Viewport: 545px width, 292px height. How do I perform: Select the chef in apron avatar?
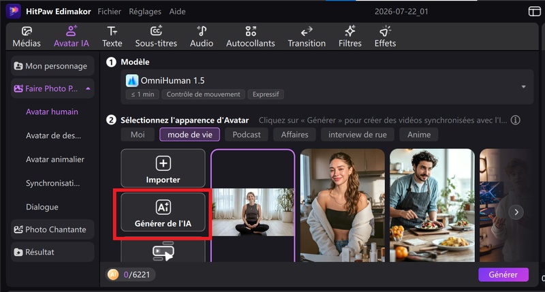coord(432,206)
